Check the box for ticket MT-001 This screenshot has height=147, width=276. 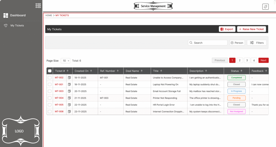[50, 85]
